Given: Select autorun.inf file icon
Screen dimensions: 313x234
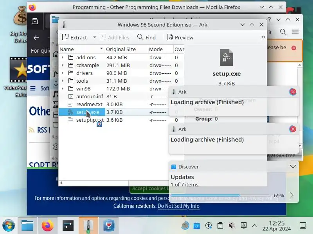Looking at the screenshot, I should (x=71, y=96).
